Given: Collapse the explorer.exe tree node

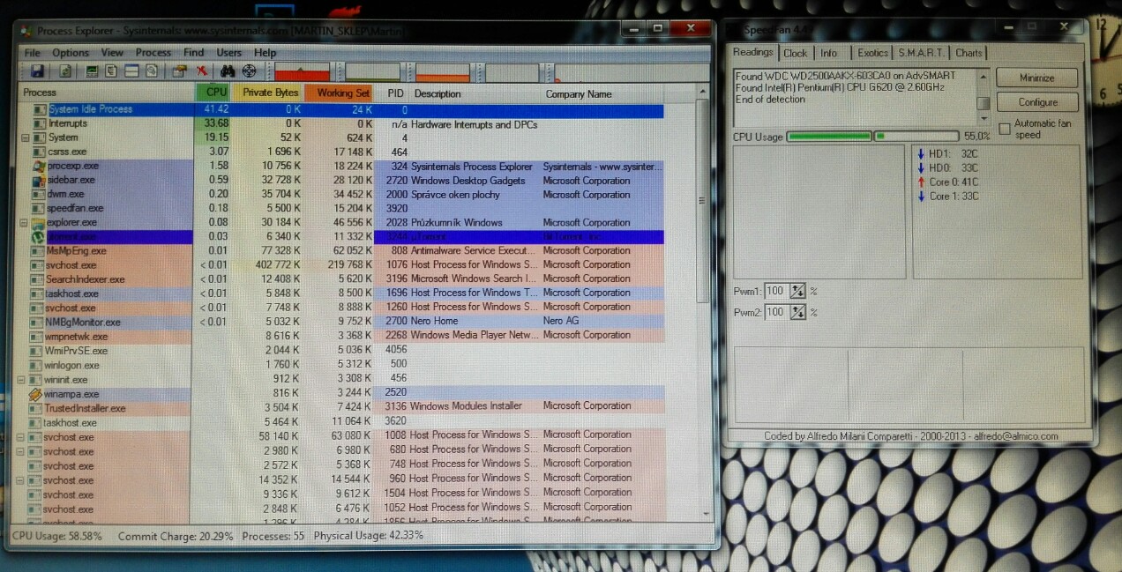Looking at the screenshot, I should (25, 223).
